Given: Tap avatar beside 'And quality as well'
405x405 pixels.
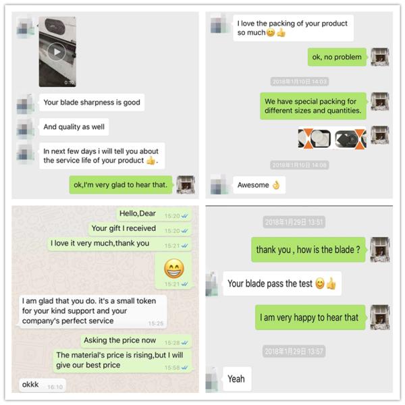Looking at the screenshot, I should pos(26,127).
